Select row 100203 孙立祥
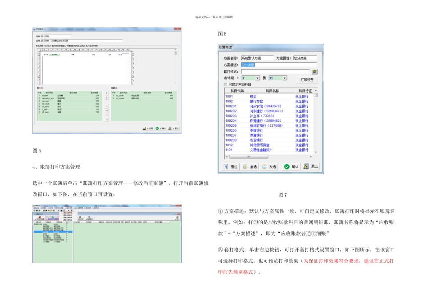 point(269,116)
